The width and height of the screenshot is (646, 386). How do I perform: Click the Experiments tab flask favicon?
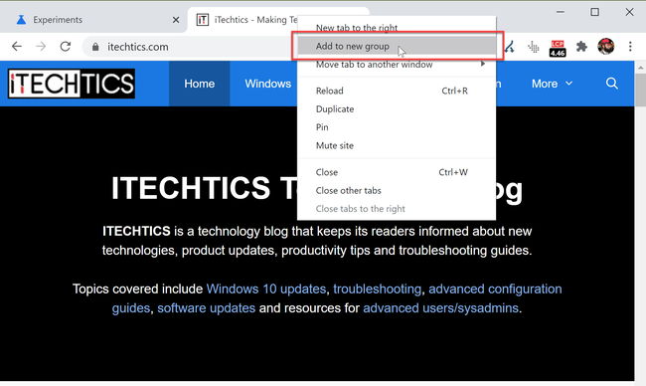pos(21,19)
